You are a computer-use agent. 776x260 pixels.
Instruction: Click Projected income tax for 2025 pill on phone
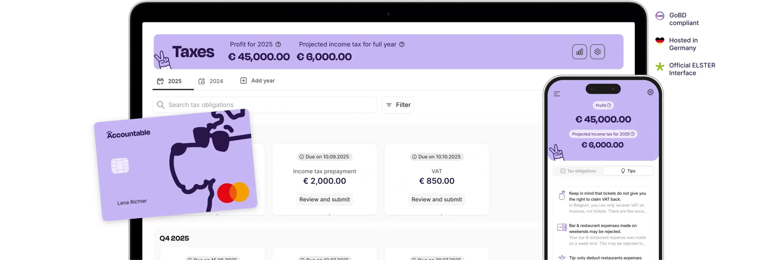[603, 134]
